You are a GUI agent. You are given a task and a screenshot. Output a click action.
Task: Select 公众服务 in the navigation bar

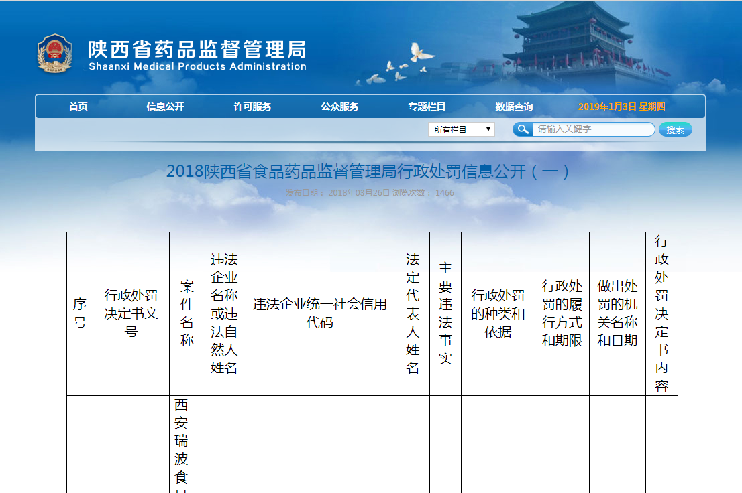pos(339,107)
